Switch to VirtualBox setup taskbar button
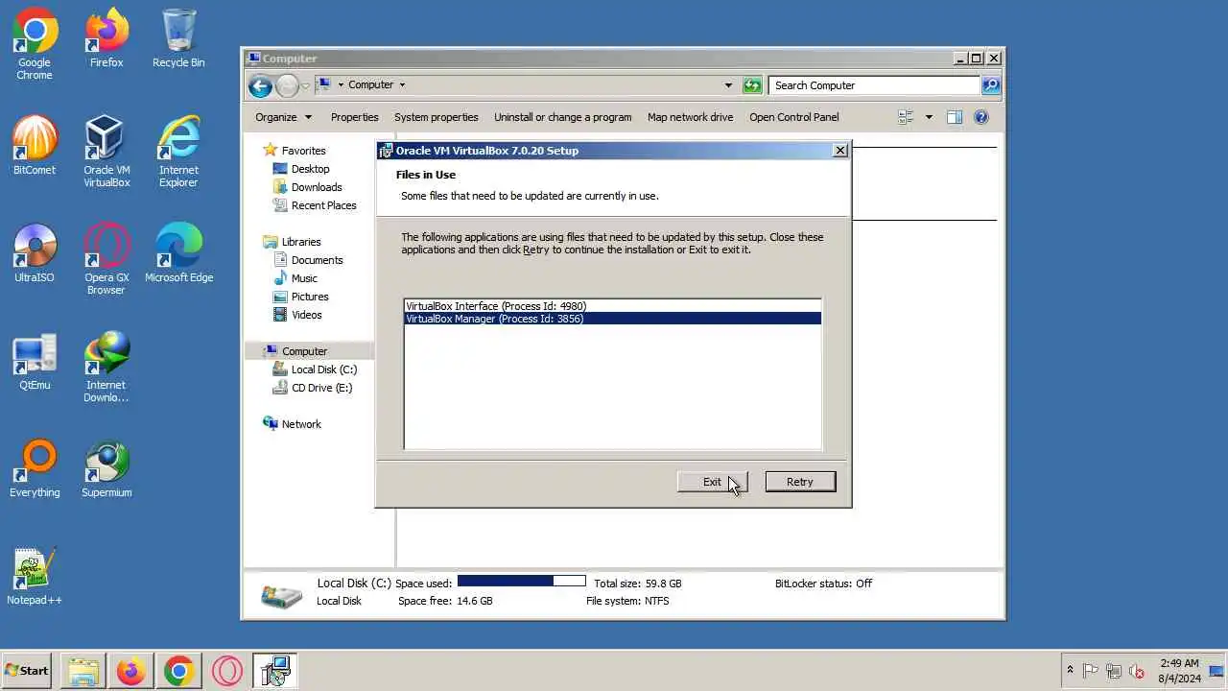This screenshot has height=691, width=1228. 274,671
